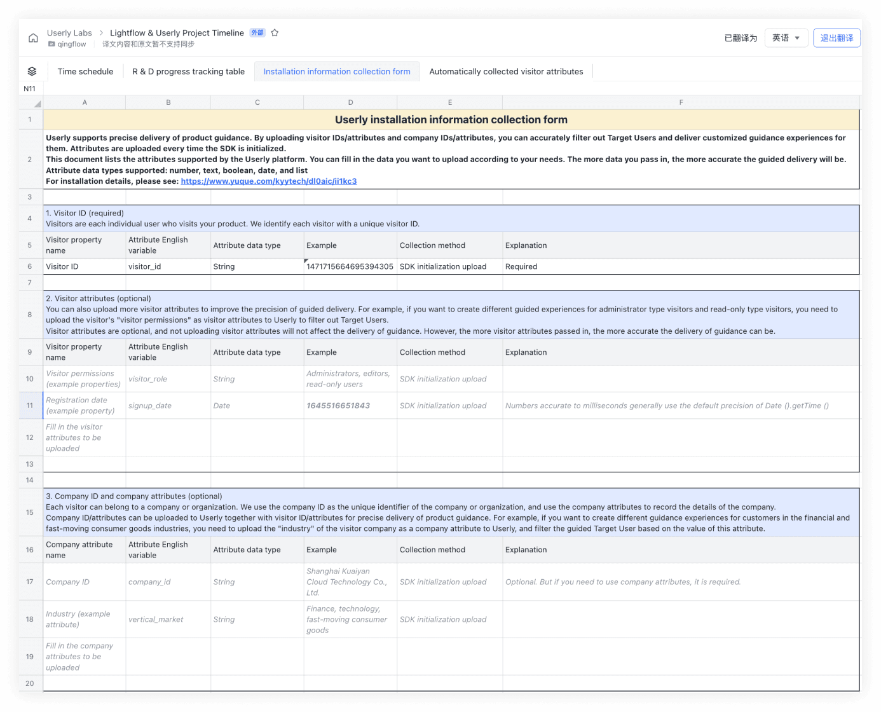The image size is (881, 712).
Task: Click the Required explanation cell
Action: 681,267
